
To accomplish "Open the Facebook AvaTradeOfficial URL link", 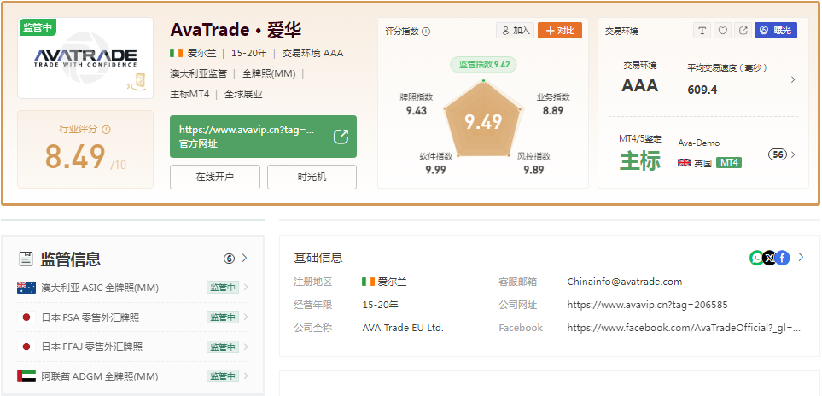I will 684,328.
